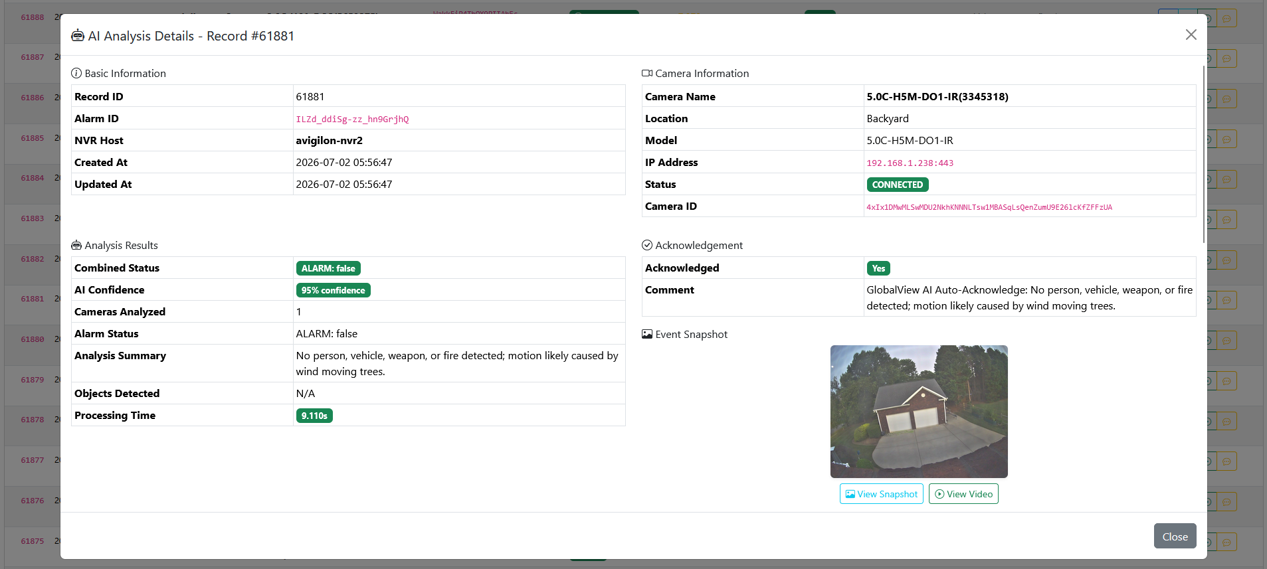Click the Close button at bottom

1175,536
